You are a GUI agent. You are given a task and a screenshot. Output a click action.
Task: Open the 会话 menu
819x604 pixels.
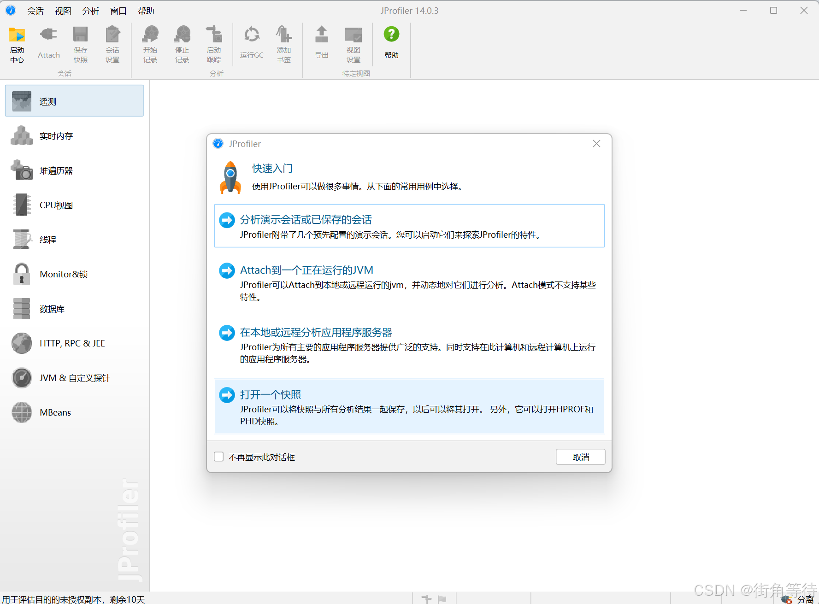35,11
